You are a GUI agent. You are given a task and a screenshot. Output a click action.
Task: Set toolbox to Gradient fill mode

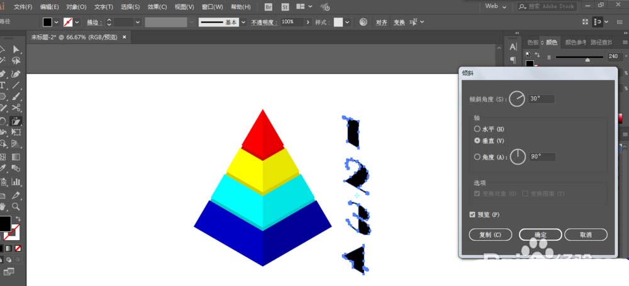point(9,249)
